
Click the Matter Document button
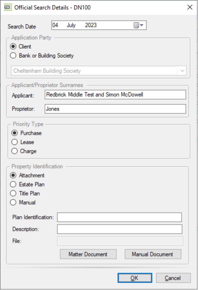point(88,254)
